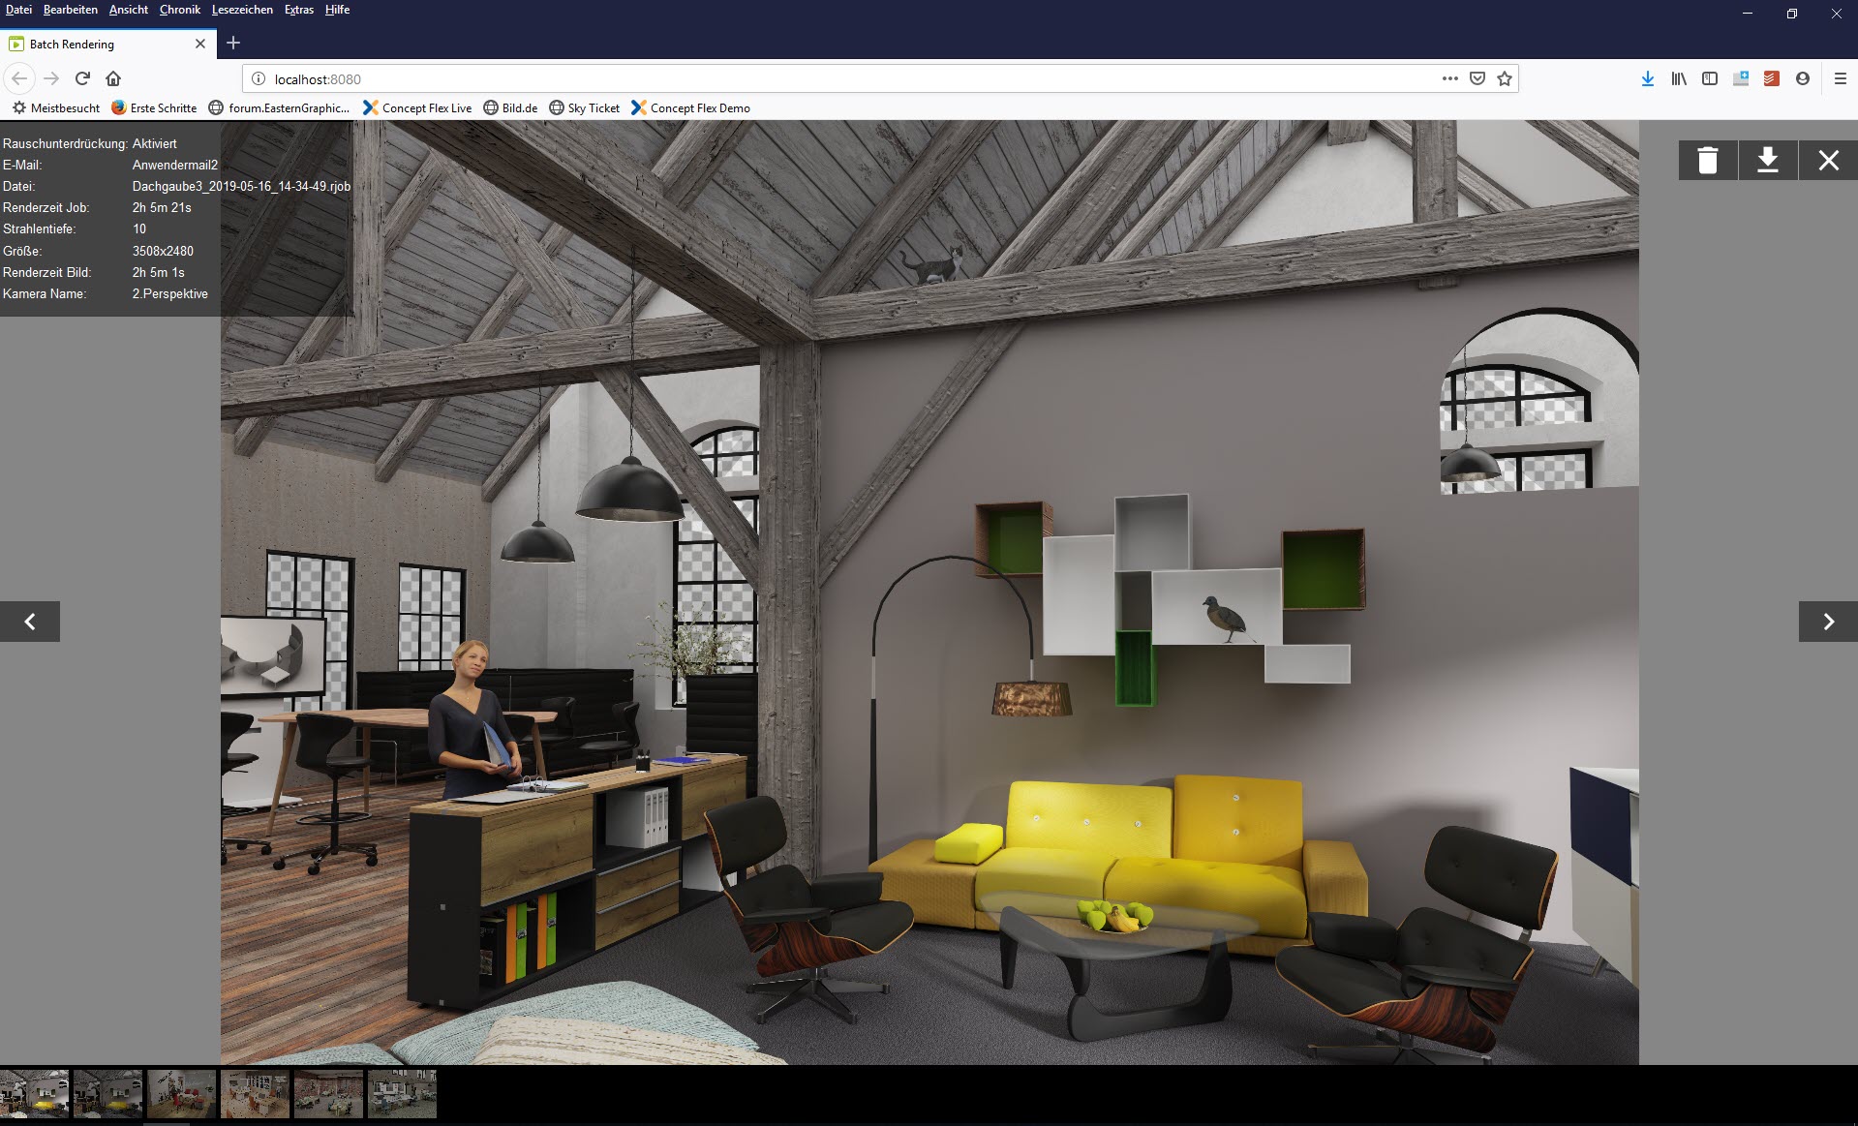The image size is (1858, 1126).
Task: Close the image viewer with the X
Action: point(1828,161)
